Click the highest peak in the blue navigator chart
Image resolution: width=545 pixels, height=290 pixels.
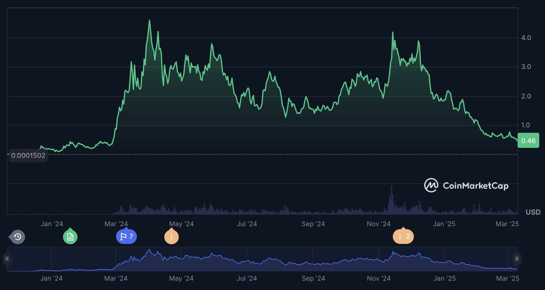(x=149, y=250)
